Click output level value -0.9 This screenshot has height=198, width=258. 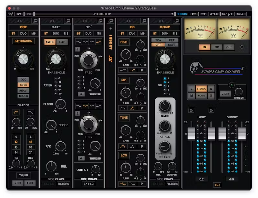pyautogui.click(x=231, y=179)
